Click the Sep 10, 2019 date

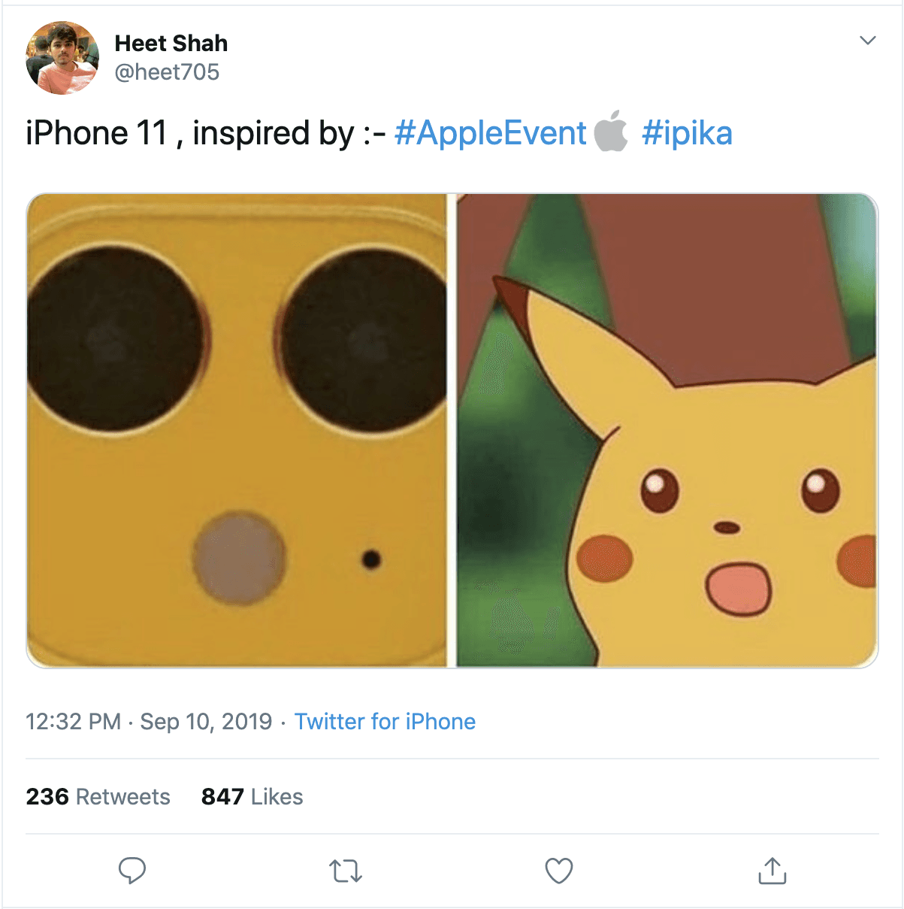[x=206, y=722]
